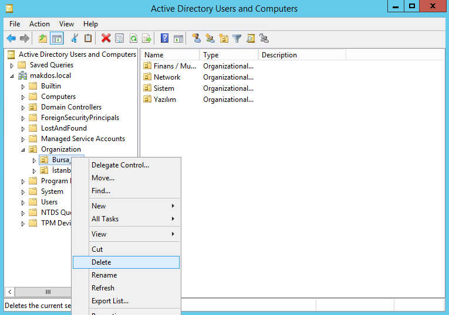
Task: Select Active Directory Users and Computers root
Action: (x=77, y=54)
